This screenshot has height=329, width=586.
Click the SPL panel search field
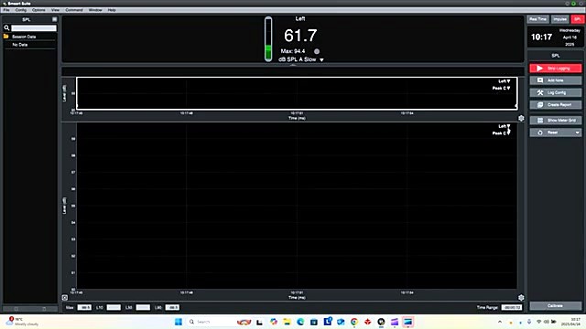[x=34, y=28]
